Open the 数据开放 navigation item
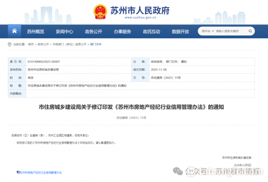Screen dimensions: 268x182 point(180,31)
